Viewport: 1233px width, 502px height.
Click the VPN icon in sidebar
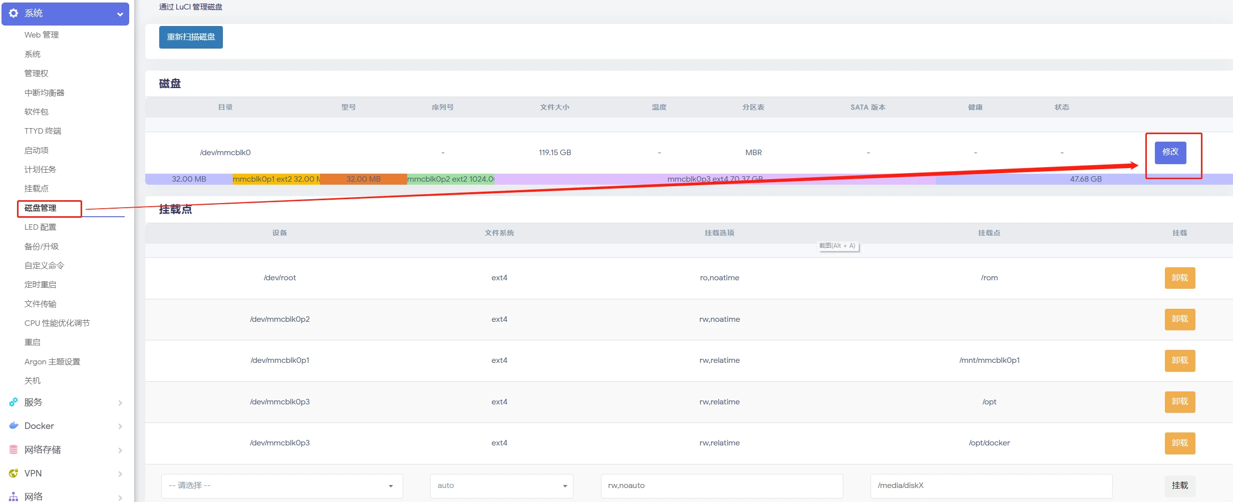[x=14, y=473]
